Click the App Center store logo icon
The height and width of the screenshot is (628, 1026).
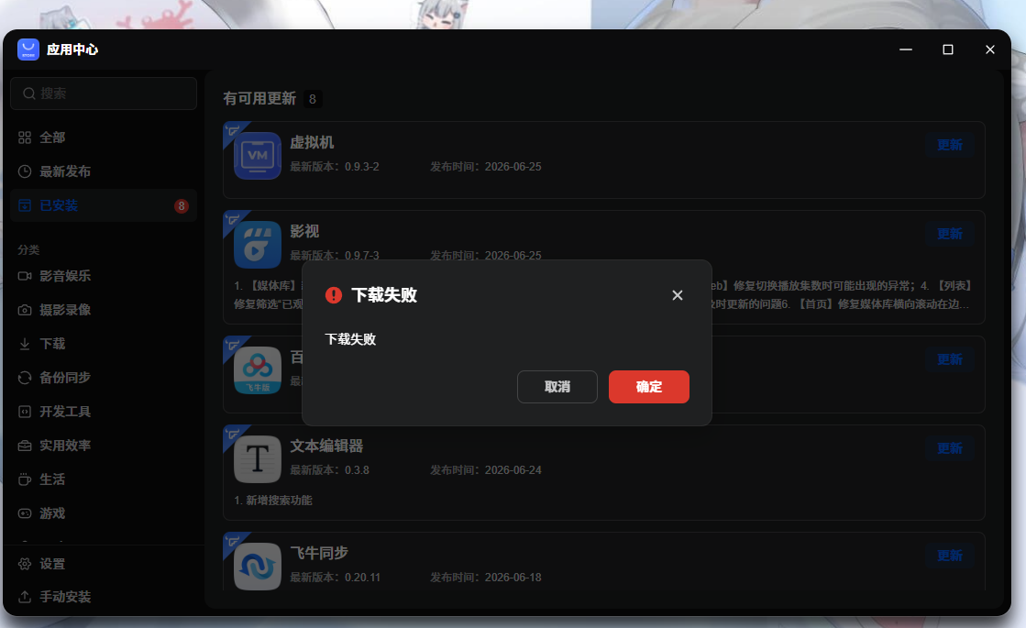coord(28,50)
